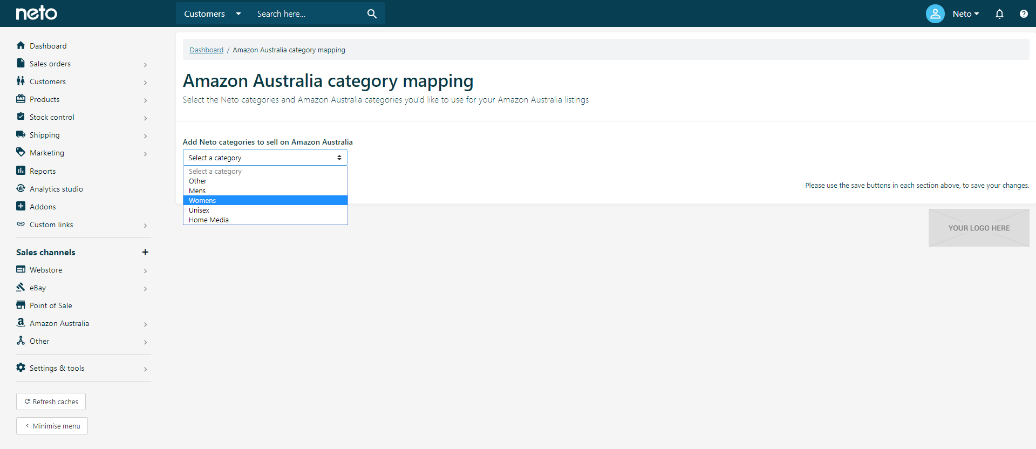Add a sales channel with plus icon
The width and height of the screenshot is (1036, 449).
145,252
